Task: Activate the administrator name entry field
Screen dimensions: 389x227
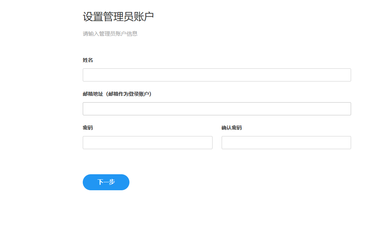Action: 217,75
